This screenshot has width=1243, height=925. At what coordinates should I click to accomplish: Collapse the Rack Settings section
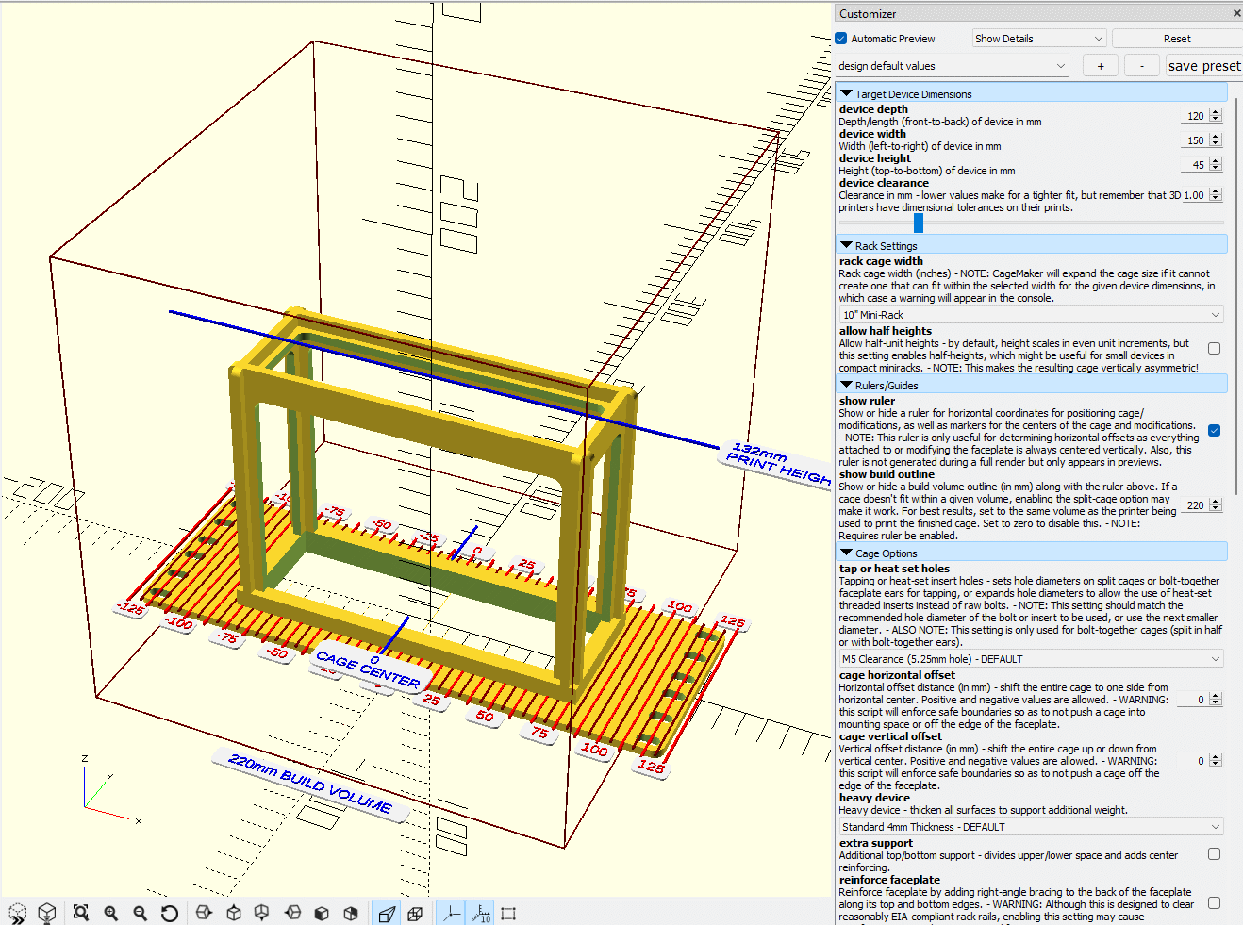click(1032, 245)
